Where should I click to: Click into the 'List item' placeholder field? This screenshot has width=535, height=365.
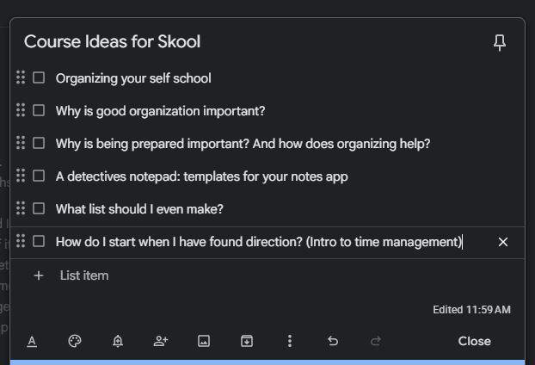(x=84, y=275)
